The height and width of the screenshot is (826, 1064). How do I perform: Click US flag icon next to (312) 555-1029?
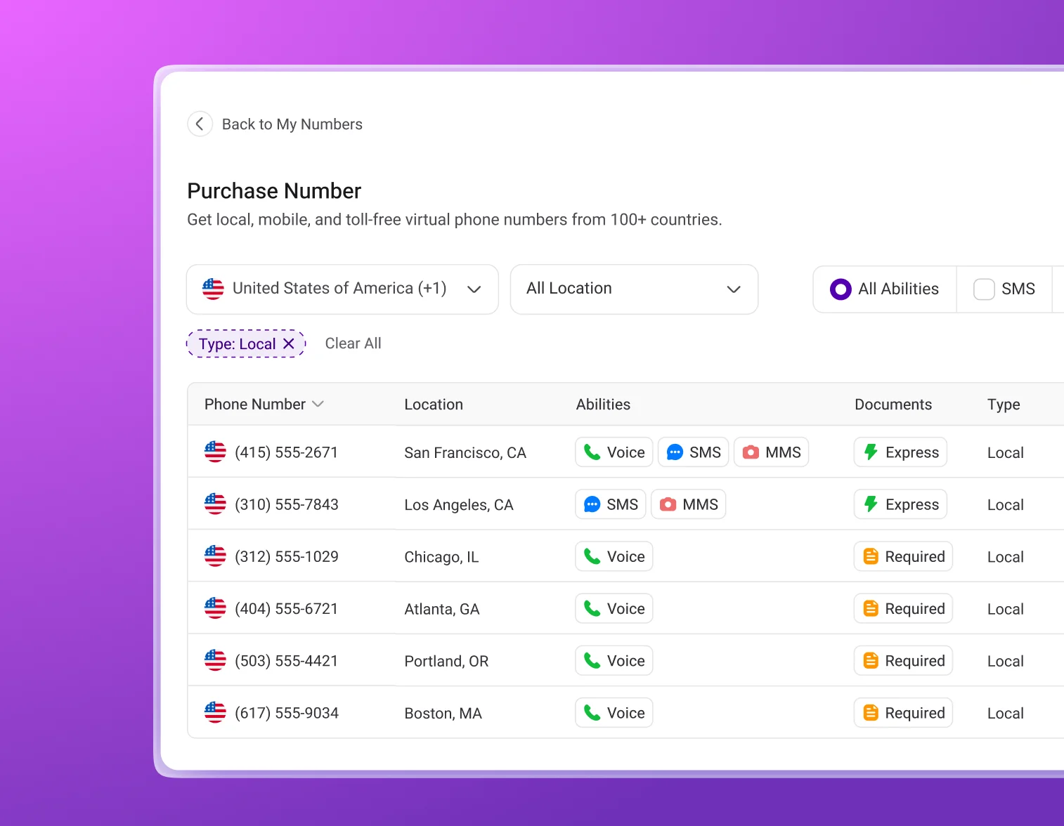[215, 556]
